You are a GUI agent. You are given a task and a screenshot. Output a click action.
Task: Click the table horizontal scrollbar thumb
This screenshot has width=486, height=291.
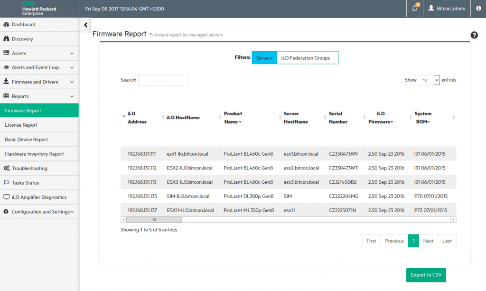pyautogui.click(x=154, y=219)
